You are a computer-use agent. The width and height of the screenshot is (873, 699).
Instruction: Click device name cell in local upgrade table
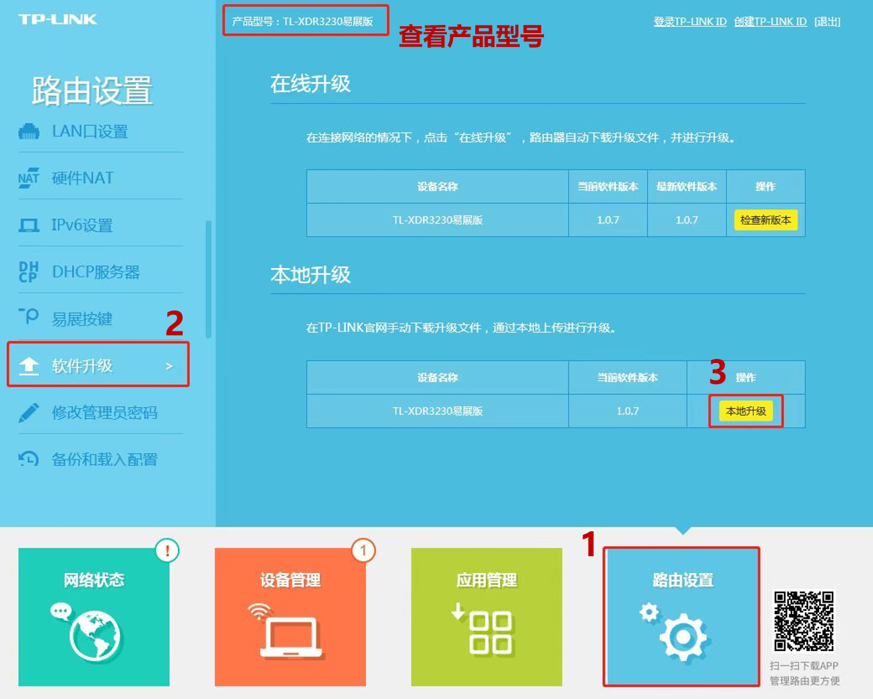[x=438, y=411]
